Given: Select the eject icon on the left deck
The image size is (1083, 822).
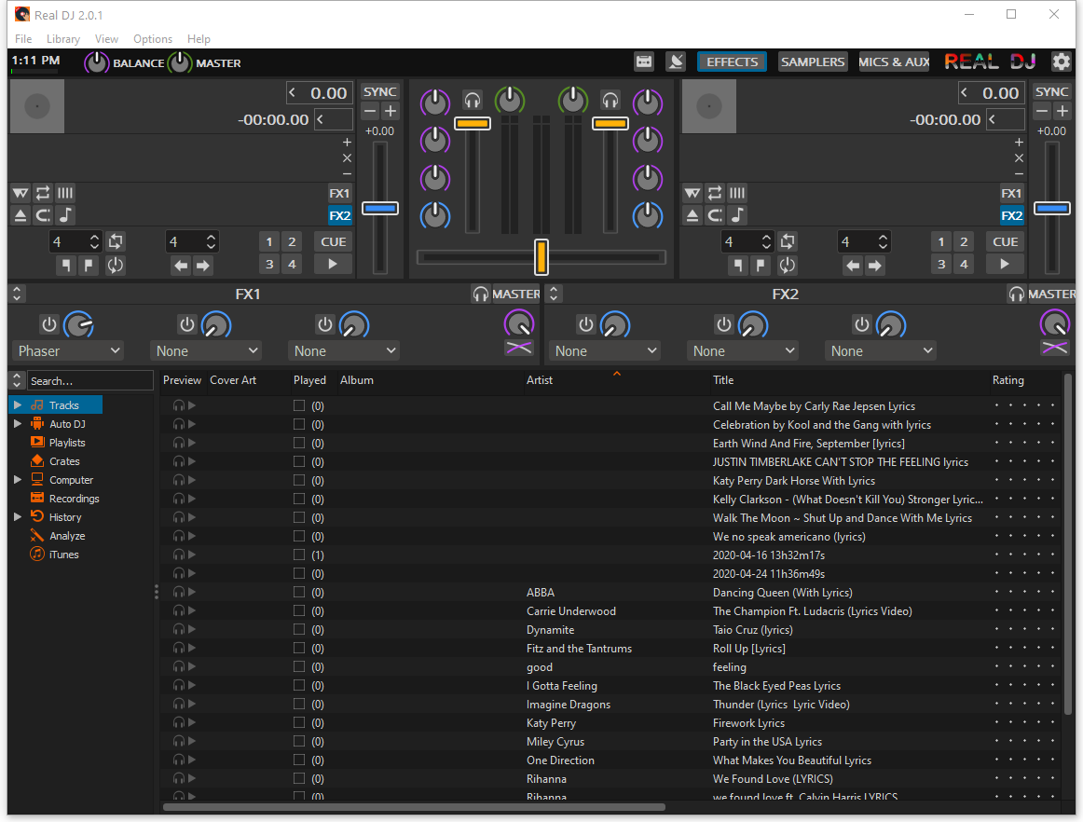Looking at the screenshot, I should (x=20, y=214).
